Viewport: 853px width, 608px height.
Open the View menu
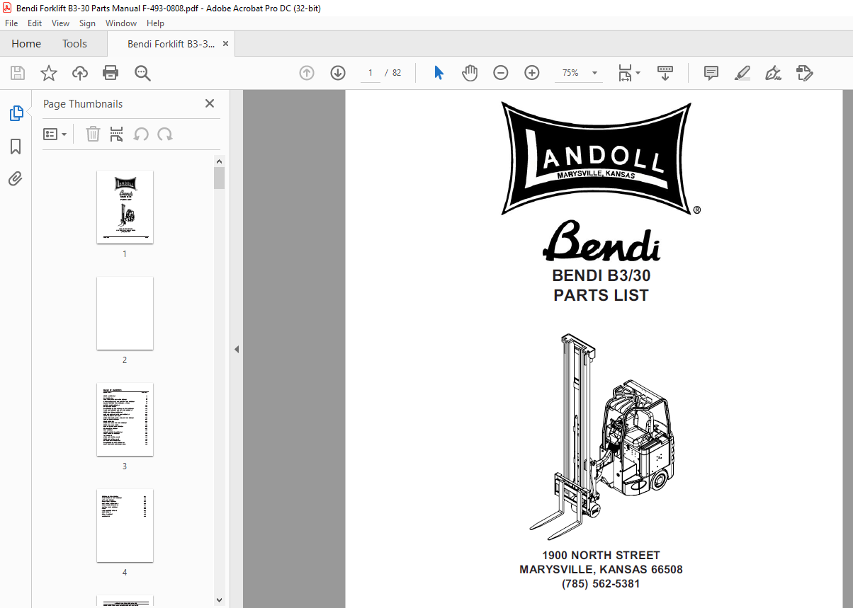[x=60, y=23]
